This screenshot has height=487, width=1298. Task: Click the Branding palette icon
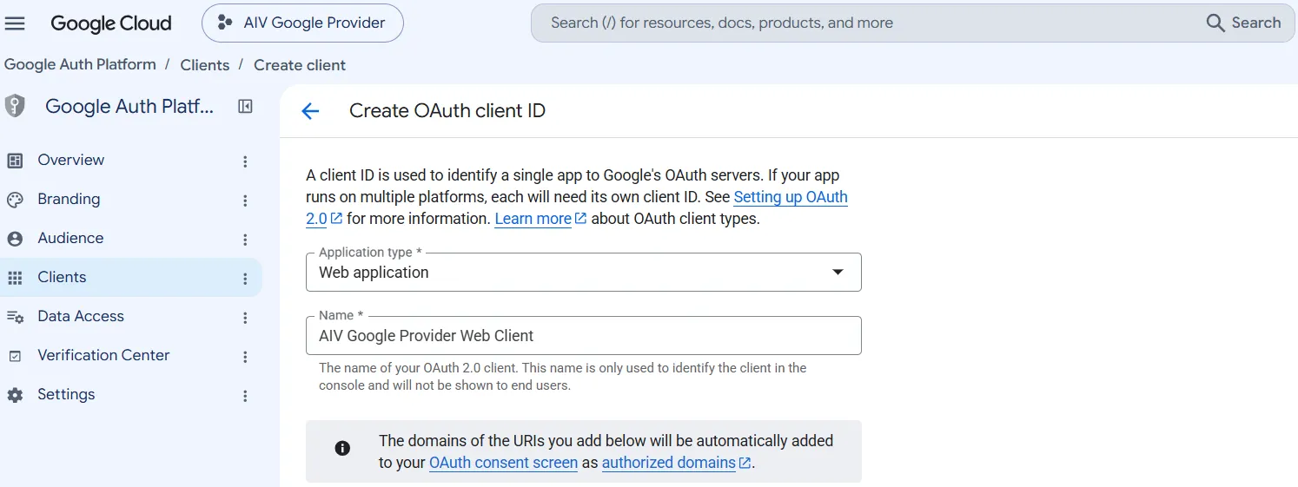15,200
